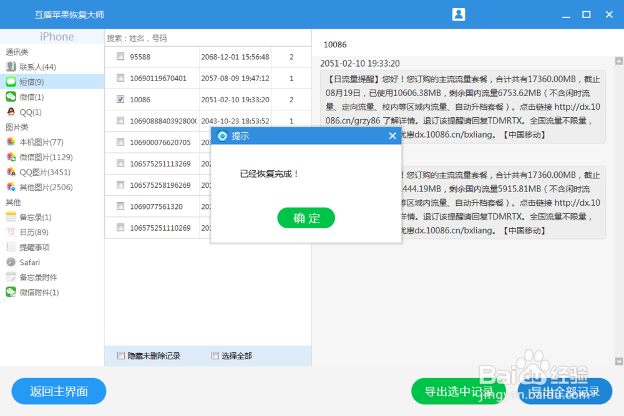624x416 pixels.
Task: Click 导出选中记录 export selected records
Action: point(459,391)
